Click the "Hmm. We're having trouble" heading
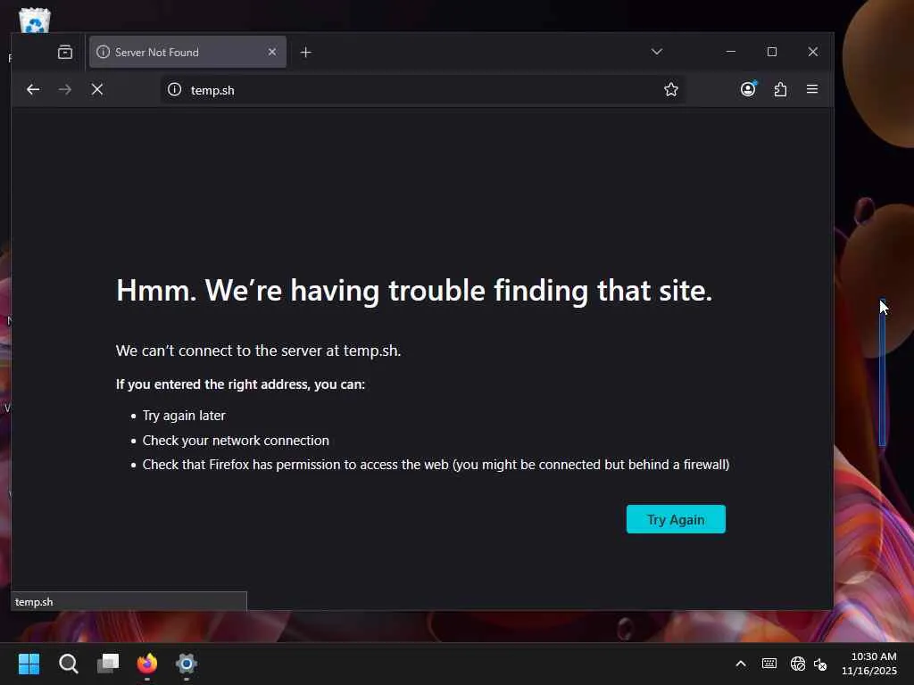Viewport: 914px width, 685px height. click(414, 291)
